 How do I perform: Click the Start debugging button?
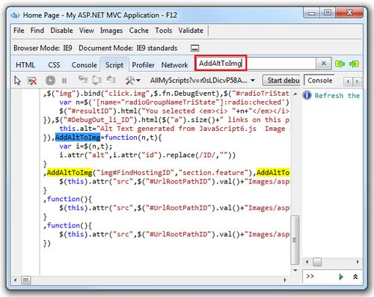pyautogui.click(x=282, y=80)
